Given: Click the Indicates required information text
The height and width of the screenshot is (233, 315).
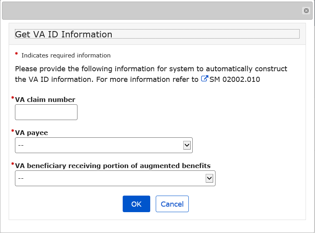Looking at the screenshot, I should [66, 55].
